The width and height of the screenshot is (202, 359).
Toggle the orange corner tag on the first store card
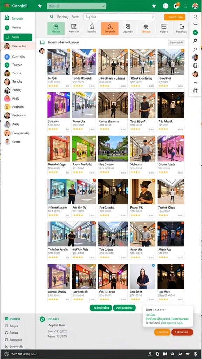tap(68, 50)
